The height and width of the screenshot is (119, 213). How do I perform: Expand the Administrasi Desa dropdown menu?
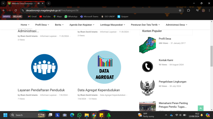pyautogui.click(x=176, y=25)
